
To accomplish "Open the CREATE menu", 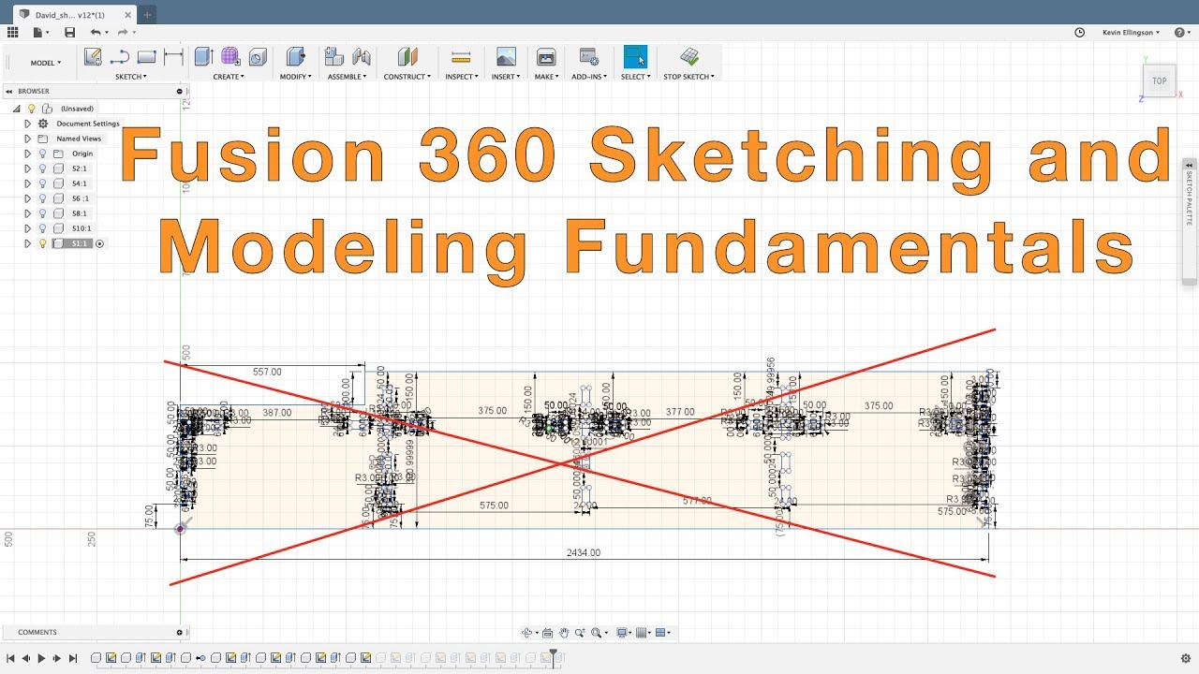I will click(229, 77).
